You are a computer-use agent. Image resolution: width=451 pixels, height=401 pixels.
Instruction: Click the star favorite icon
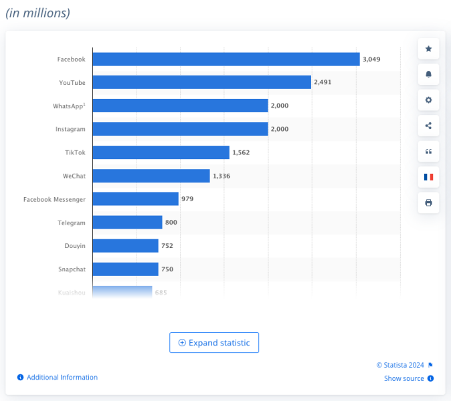coord(428,49)
